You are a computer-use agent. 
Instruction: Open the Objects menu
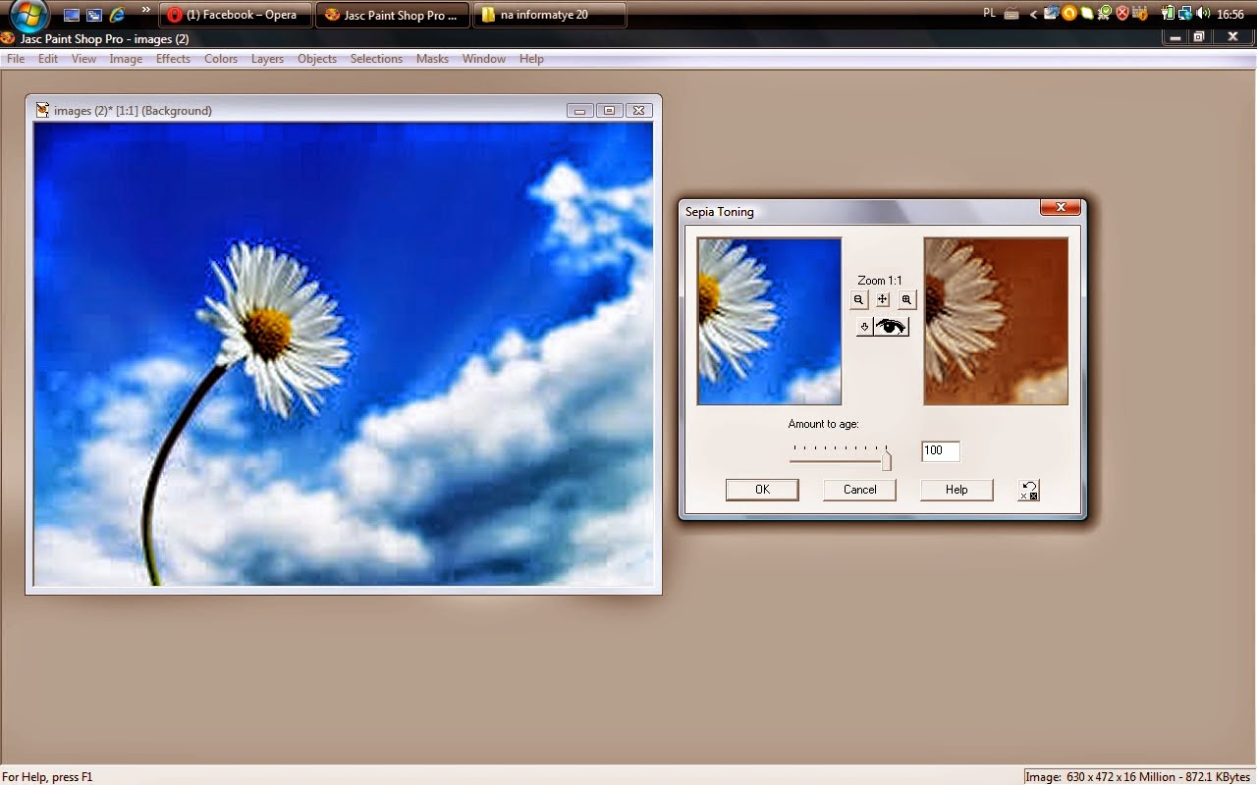click(x=317, y=59)
